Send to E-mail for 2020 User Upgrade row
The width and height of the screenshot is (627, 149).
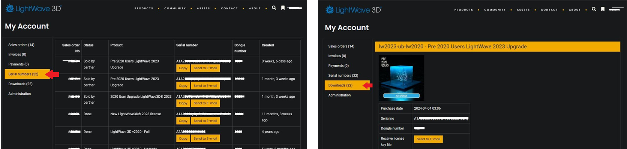tap(205, 103)
